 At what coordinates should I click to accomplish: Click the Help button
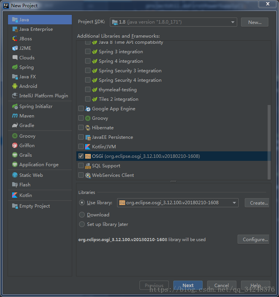[x=255, y=285]
